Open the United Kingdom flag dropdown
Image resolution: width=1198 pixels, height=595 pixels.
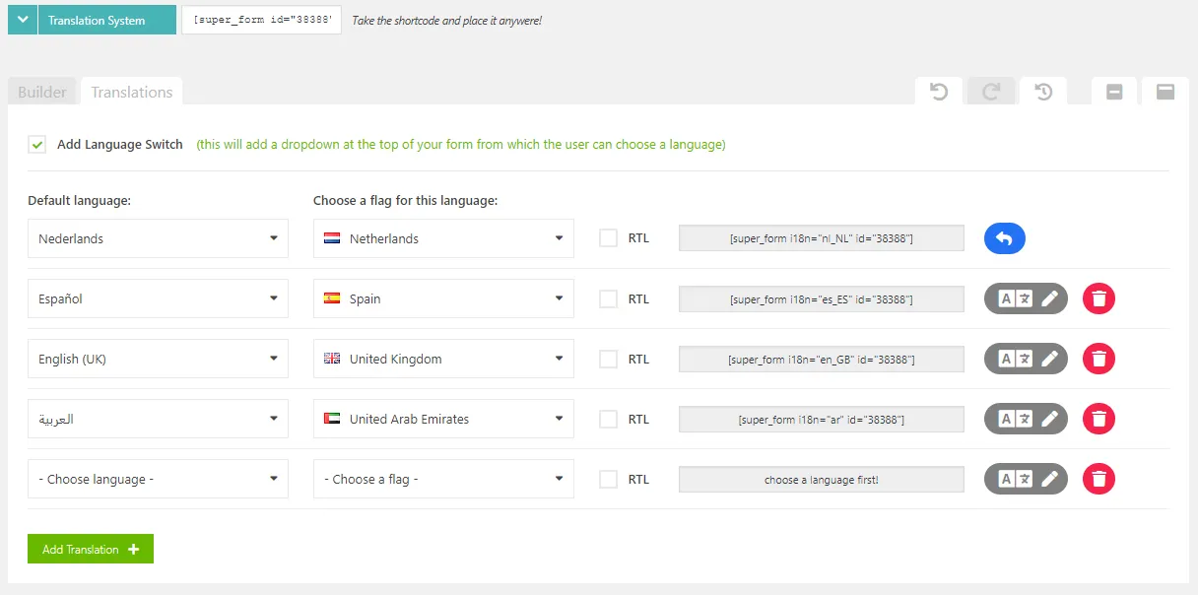[x=442, y=359]
